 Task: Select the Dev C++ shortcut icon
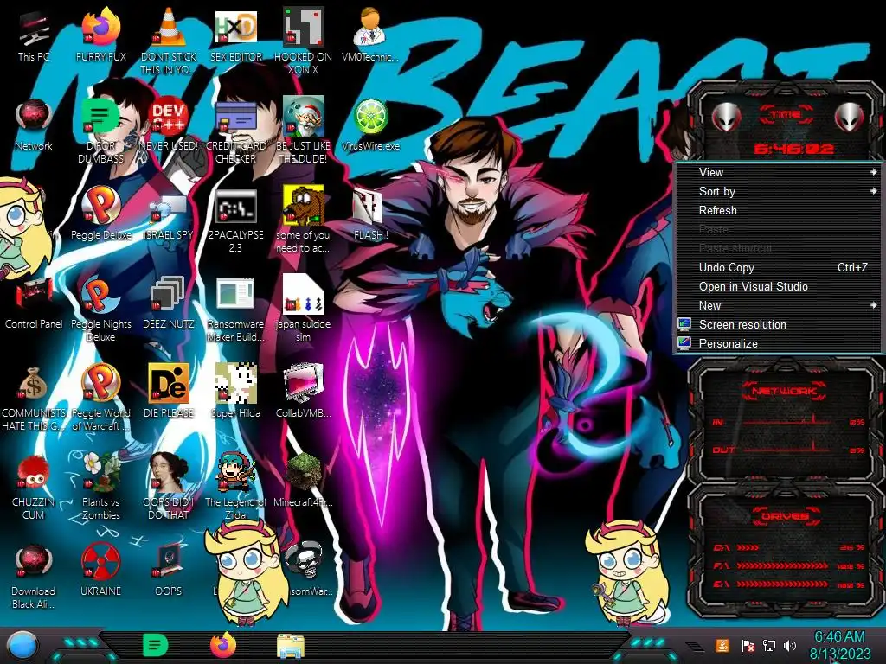click(169, 118)
